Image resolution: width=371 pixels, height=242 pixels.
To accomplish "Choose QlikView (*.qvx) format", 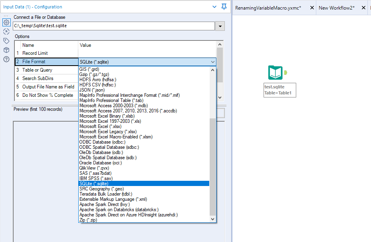I will [x=144, y=168].
